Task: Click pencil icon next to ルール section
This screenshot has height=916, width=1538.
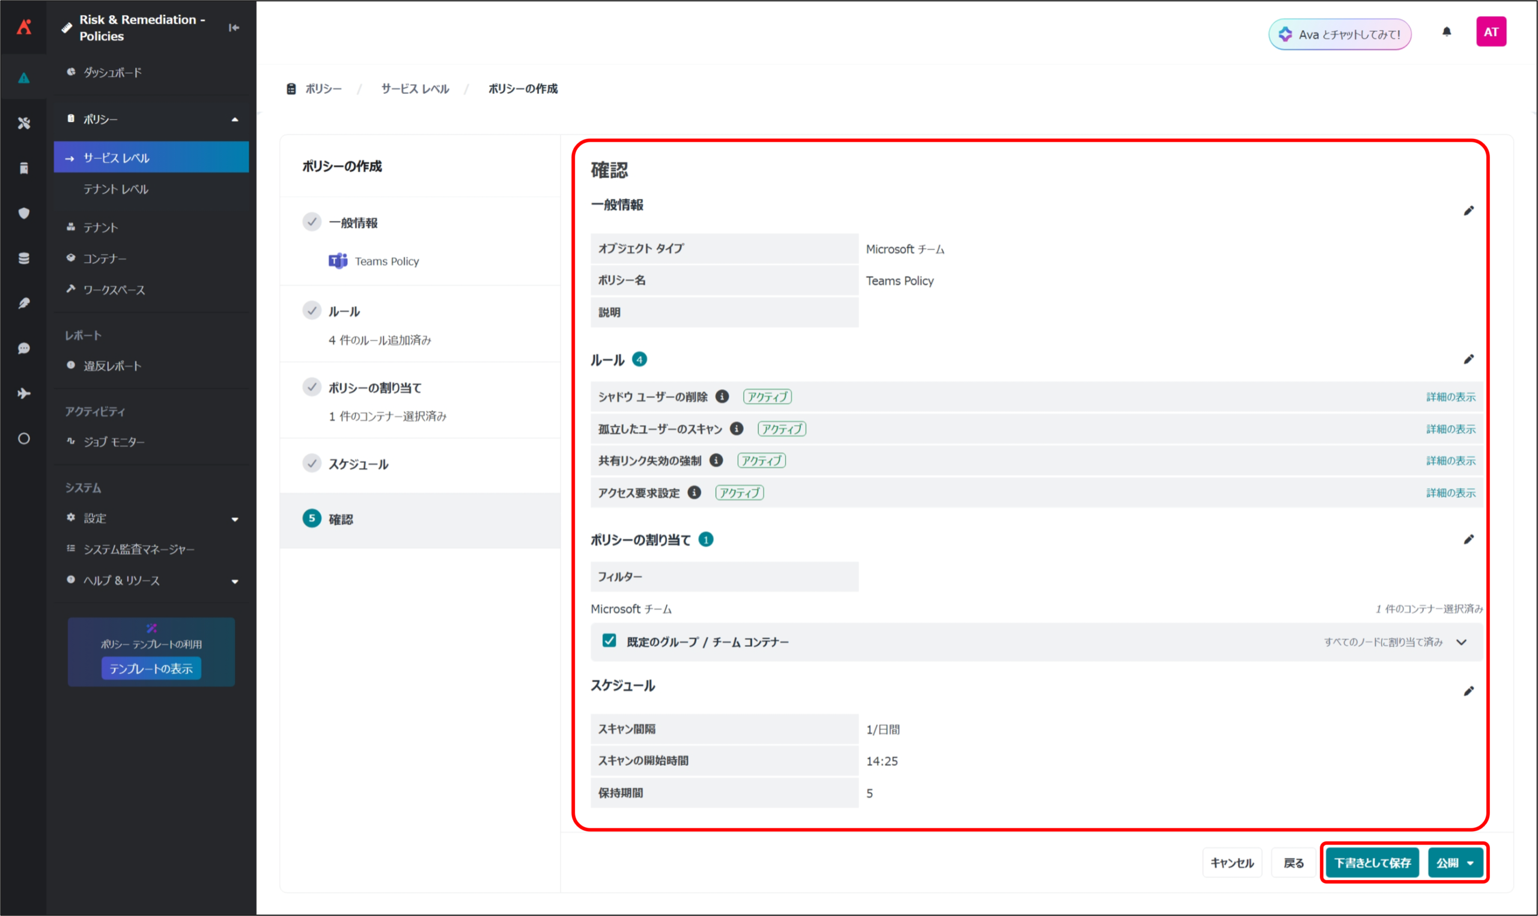Action: coord(1468,359)
